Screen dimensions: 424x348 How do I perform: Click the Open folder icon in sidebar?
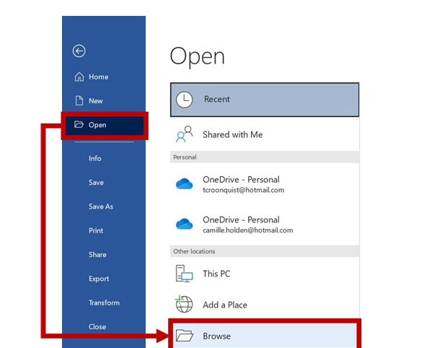coord(79,124)
